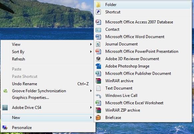Select the Adobe Photoshop Image icon
194x134 pixels.
tap(98, 66)
